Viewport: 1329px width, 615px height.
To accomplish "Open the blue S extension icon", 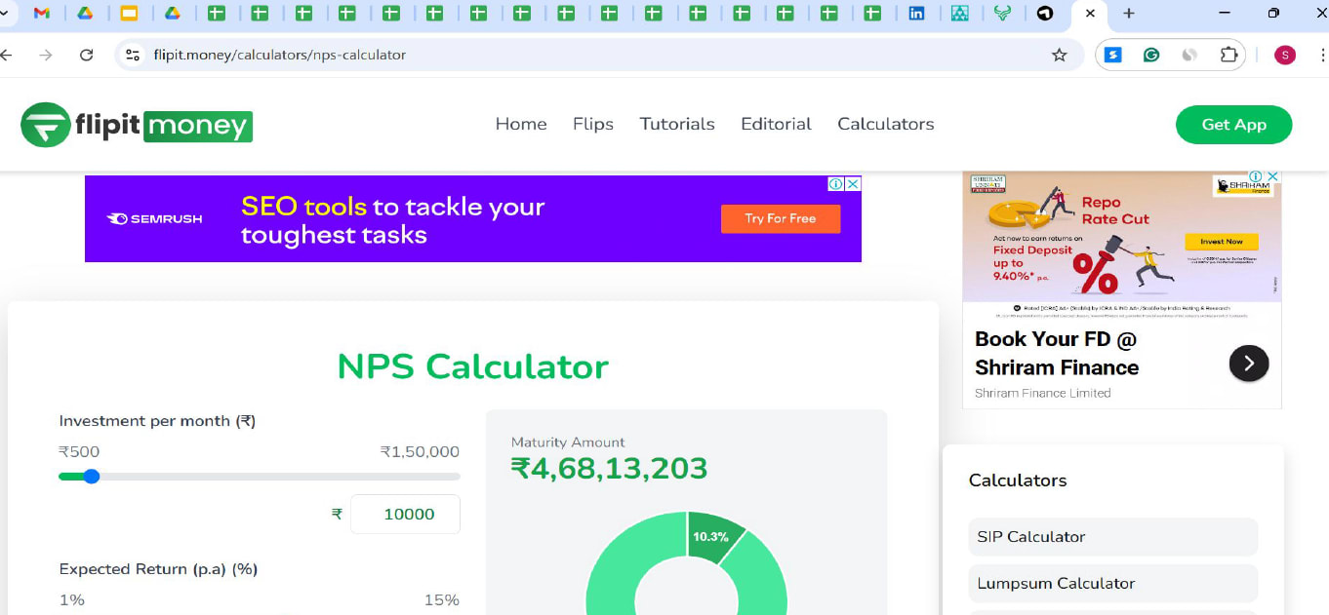I will tap(1112, 55).
